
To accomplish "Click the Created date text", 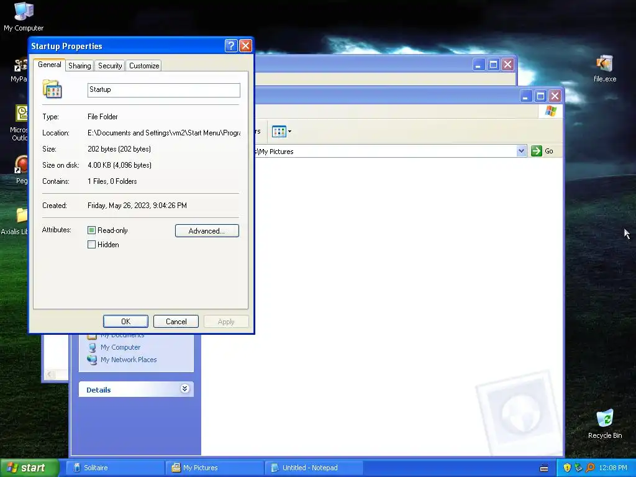I will (137, 206).
